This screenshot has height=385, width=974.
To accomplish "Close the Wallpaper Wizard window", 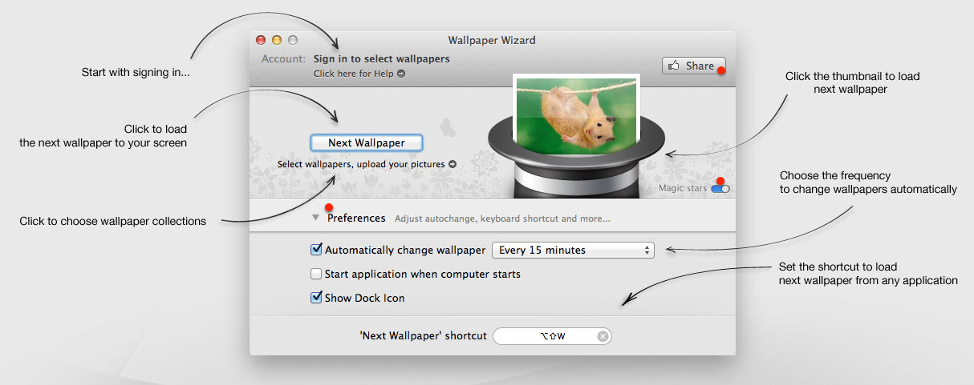I will 261,40.
